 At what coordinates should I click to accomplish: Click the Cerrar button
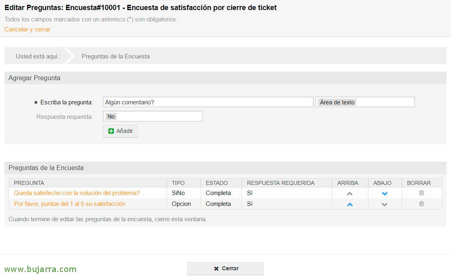225,269
